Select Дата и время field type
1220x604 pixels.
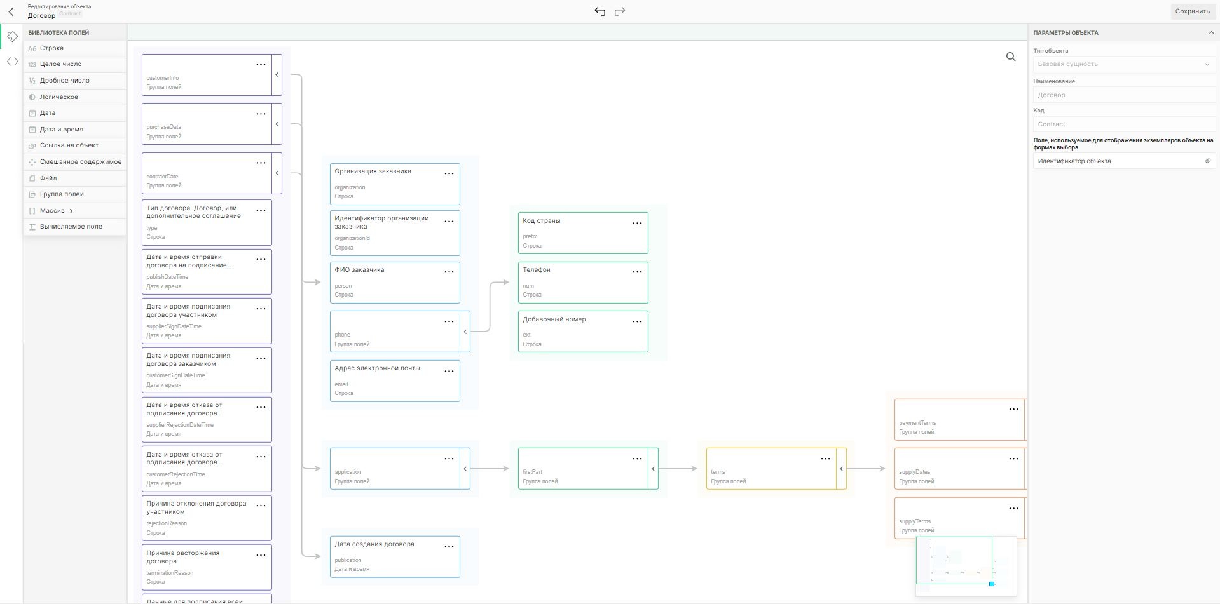pyautogui.click(x=74, y=130)
